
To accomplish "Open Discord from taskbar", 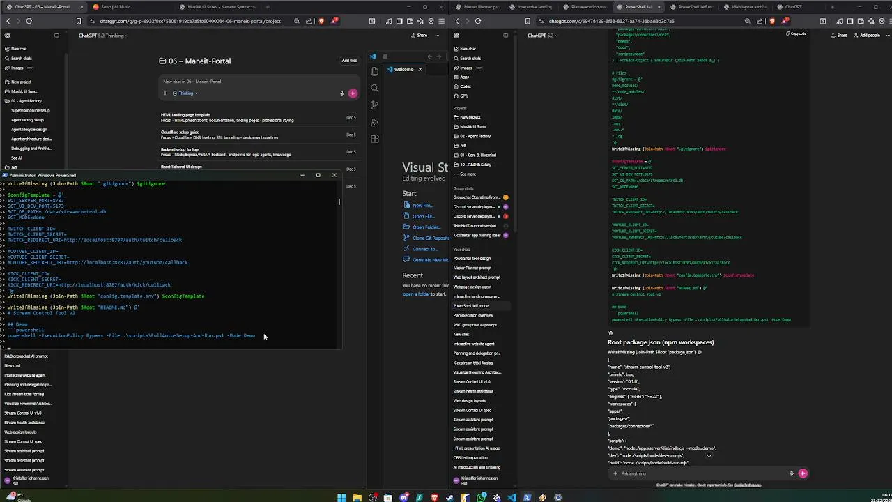I will click(403, 498).
